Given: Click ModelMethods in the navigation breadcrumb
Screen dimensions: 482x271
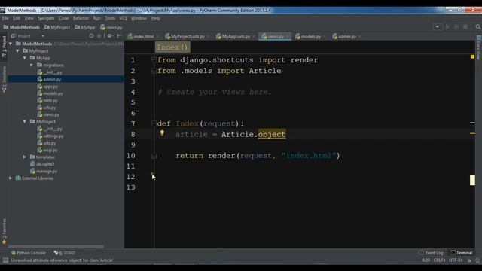Looking at the screenshot, I should click(x=22, y=27).
